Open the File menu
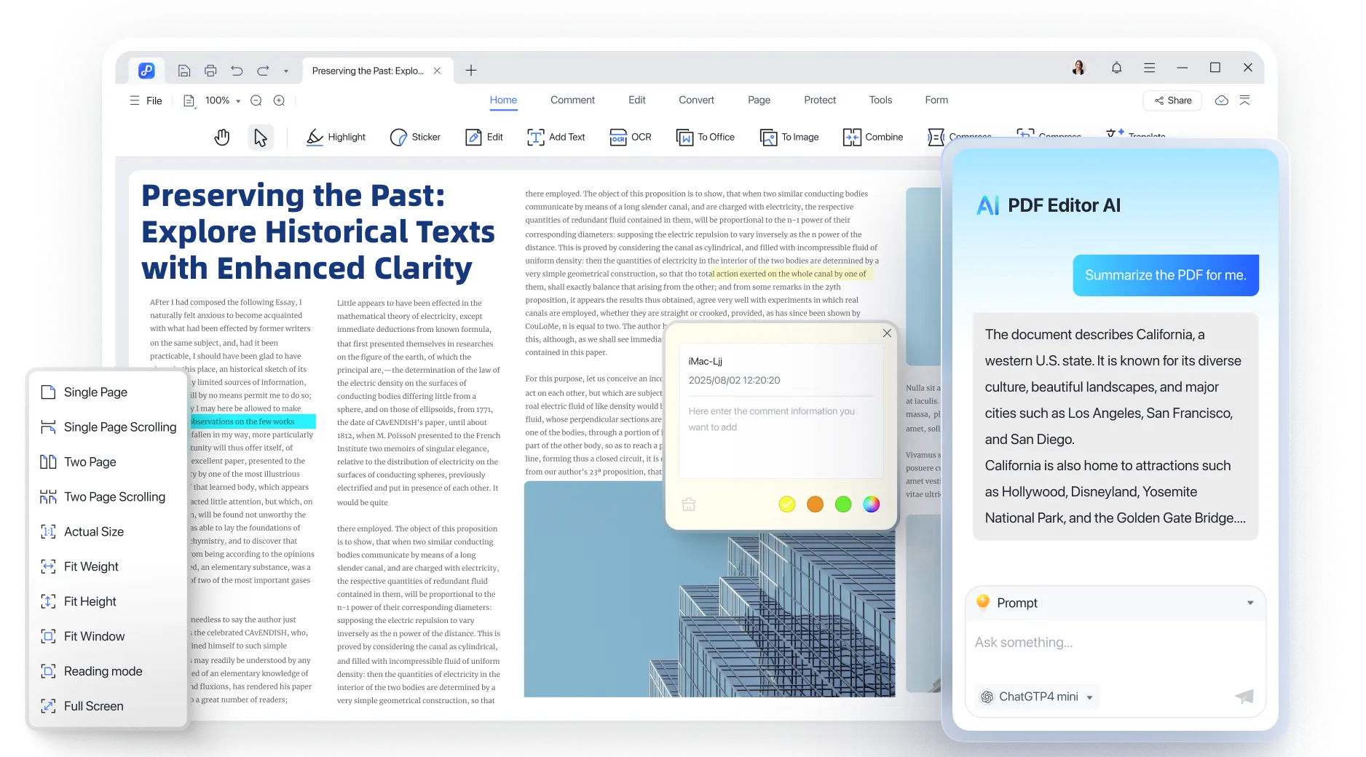 146,100
